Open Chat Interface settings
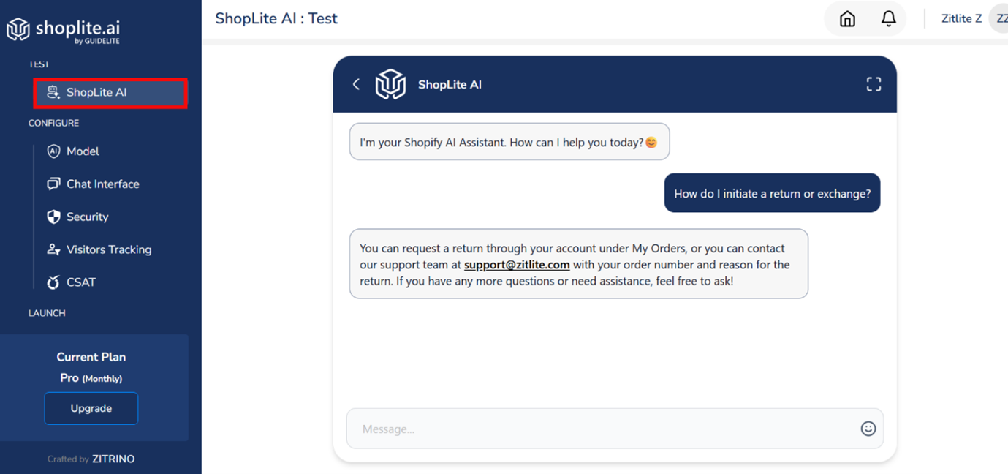 [x=102, y=184]
